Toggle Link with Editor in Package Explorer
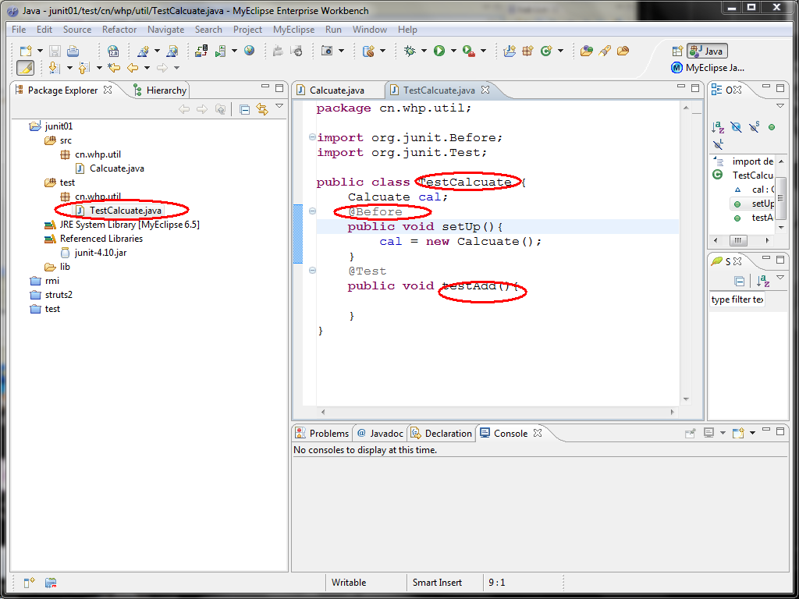 [x=262, y=109]
